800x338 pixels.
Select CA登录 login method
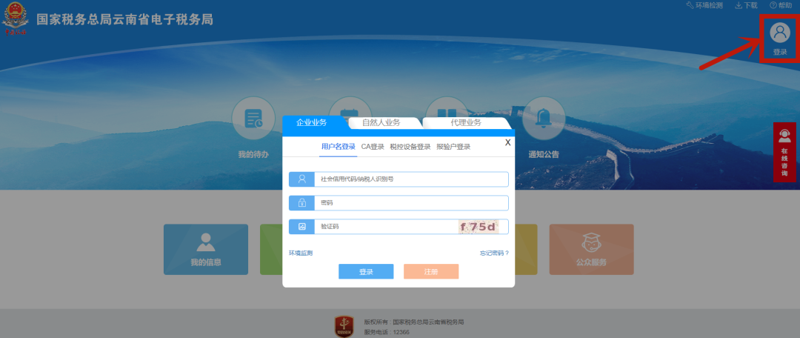click(x=373, y=147)
